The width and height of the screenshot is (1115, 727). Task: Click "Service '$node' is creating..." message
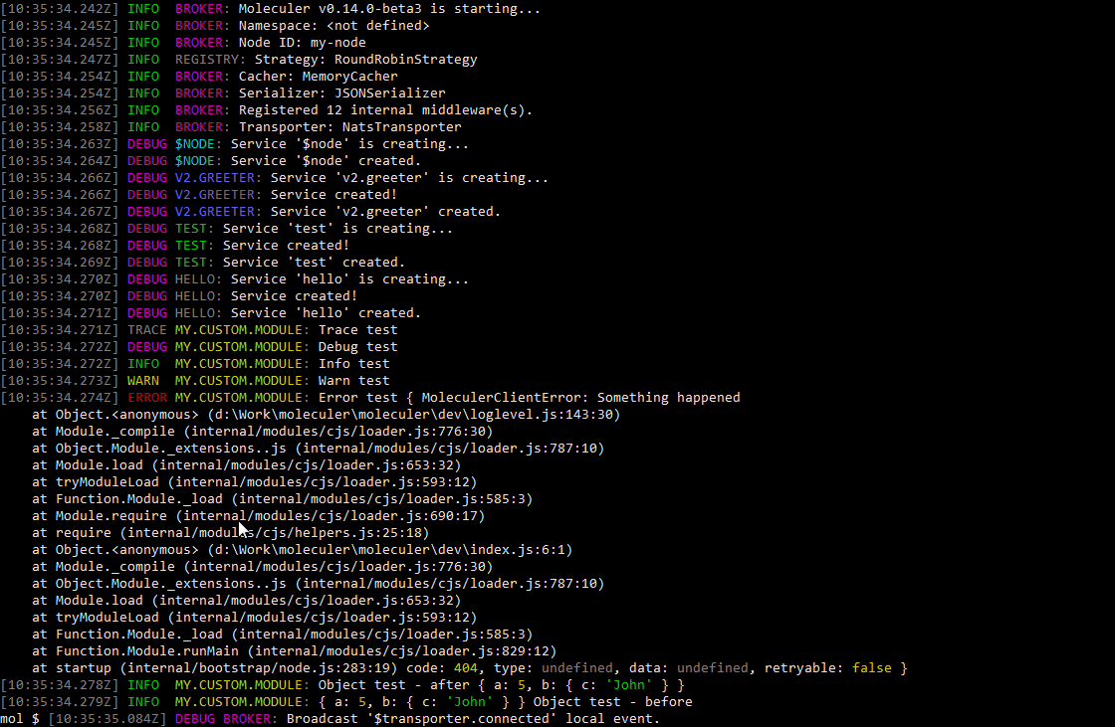[349, 144]
